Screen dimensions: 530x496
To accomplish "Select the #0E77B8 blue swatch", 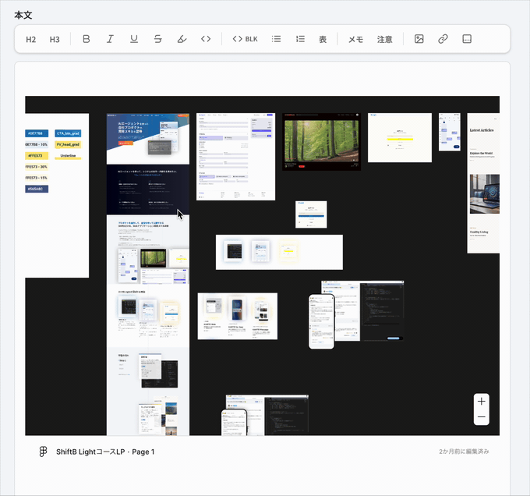I will coord(37,133).
